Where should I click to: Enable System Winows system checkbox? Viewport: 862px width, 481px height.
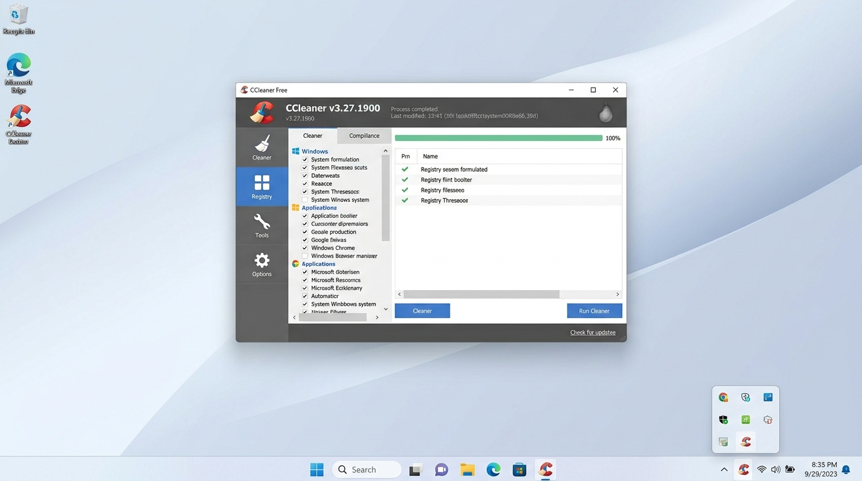pos(305,200)
